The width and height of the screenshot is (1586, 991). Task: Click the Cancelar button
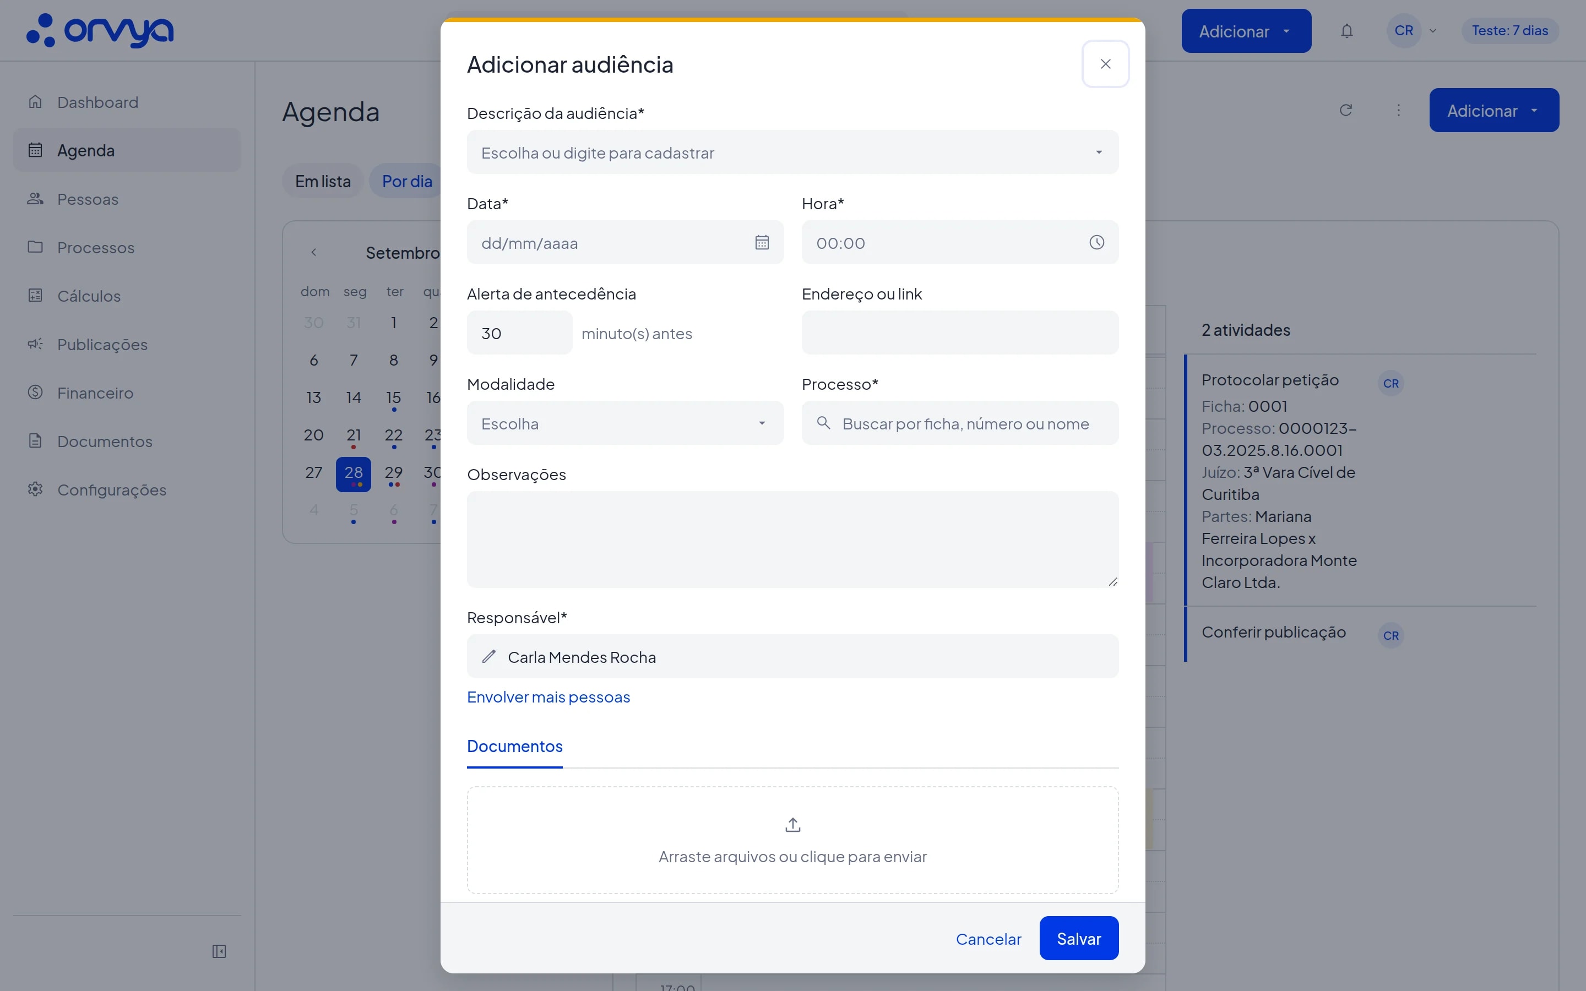(988, 939)
